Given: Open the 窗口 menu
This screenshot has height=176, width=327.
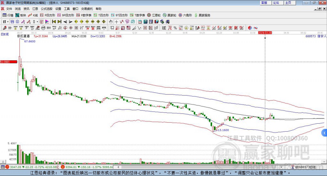Looking at the screenshot, I should coord(75,9).
